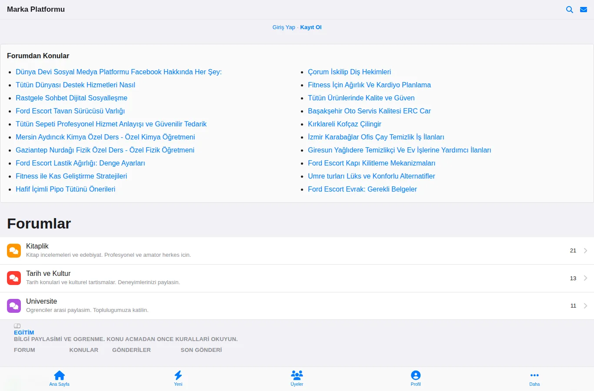Open the Yeni lightning tab

[x=178, y=378]
